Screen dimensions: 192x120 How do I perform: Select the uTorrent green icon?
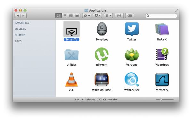102,54
